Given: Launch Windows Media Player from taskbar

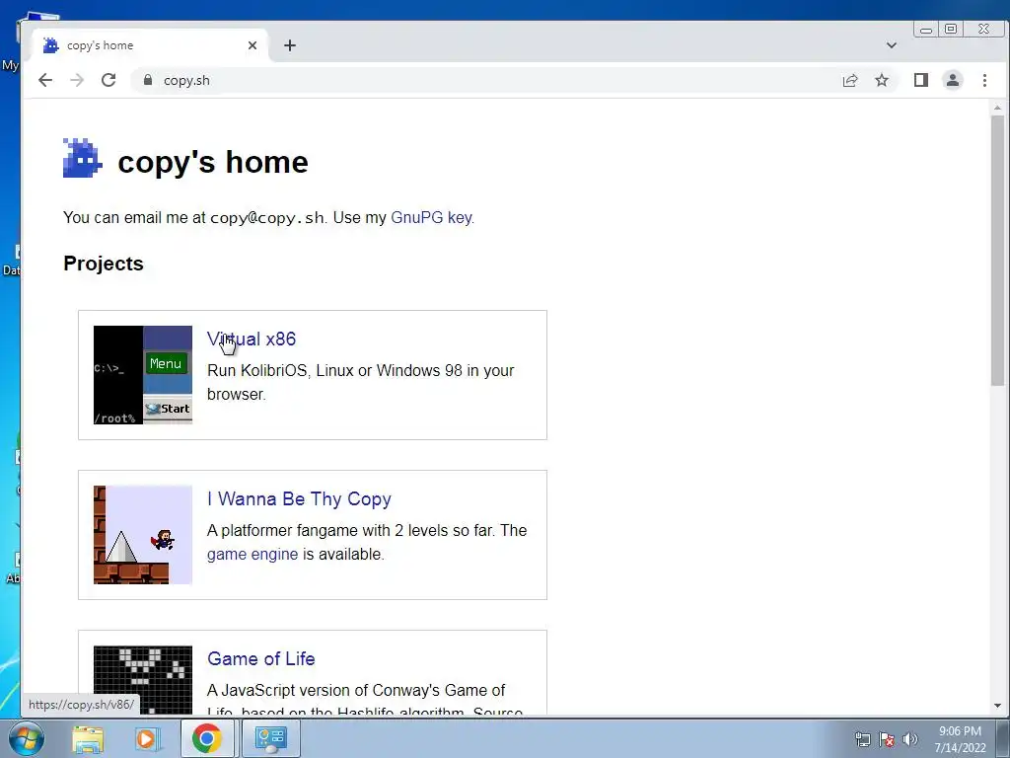Looking at the screenshot, I should coord(146,738).
